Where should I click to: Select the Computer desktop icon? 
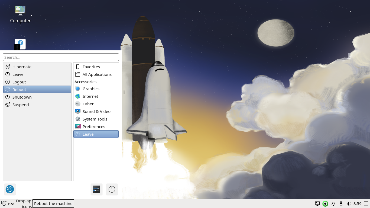click(20, 14)
